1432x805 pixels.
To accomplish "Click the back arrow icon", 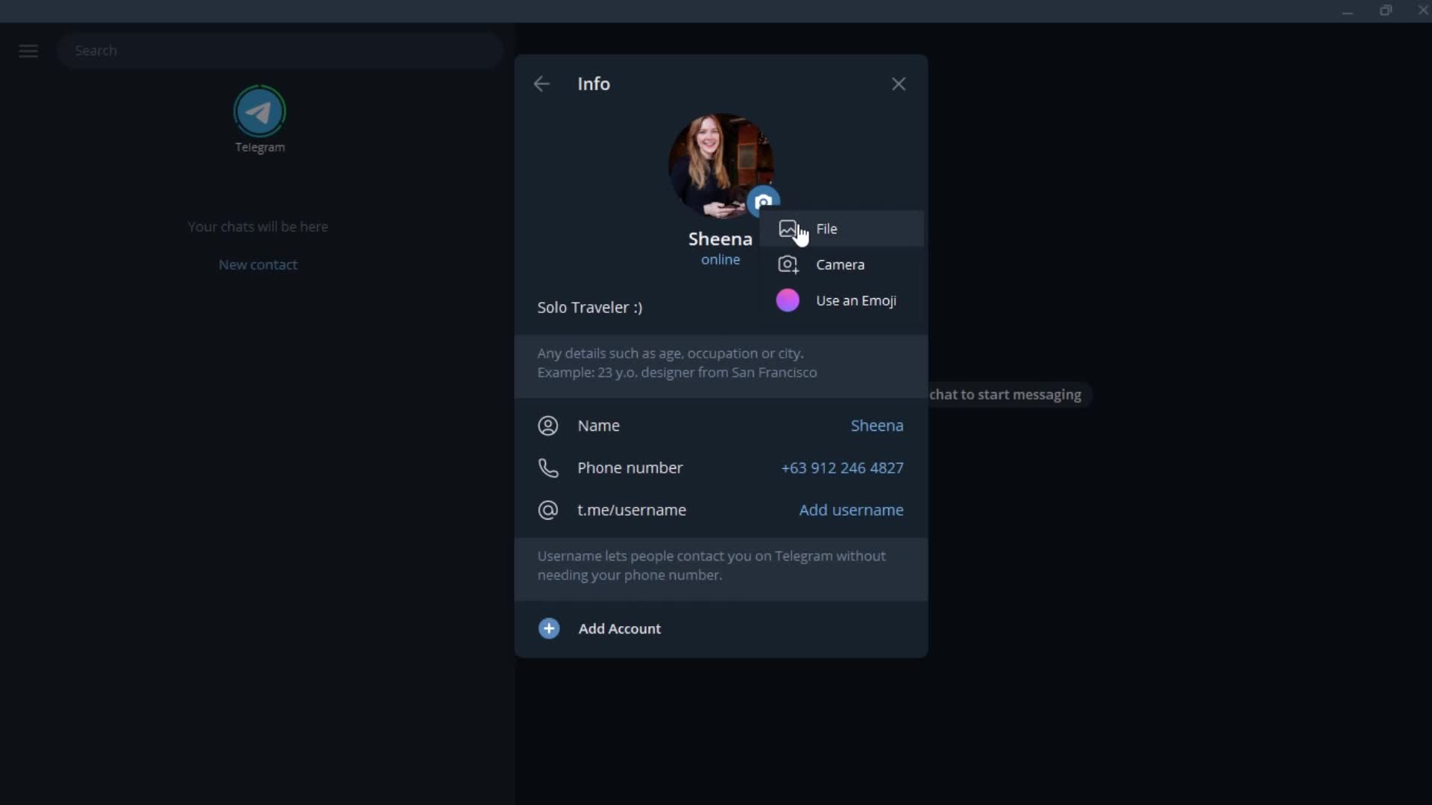I will coord(542,83).
